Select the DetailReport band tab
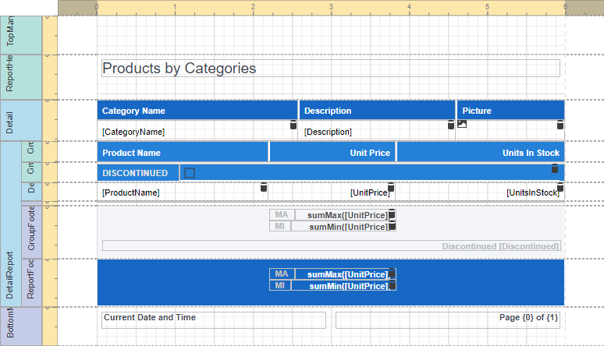Screen dimensions: 604x346 [10, 276]
